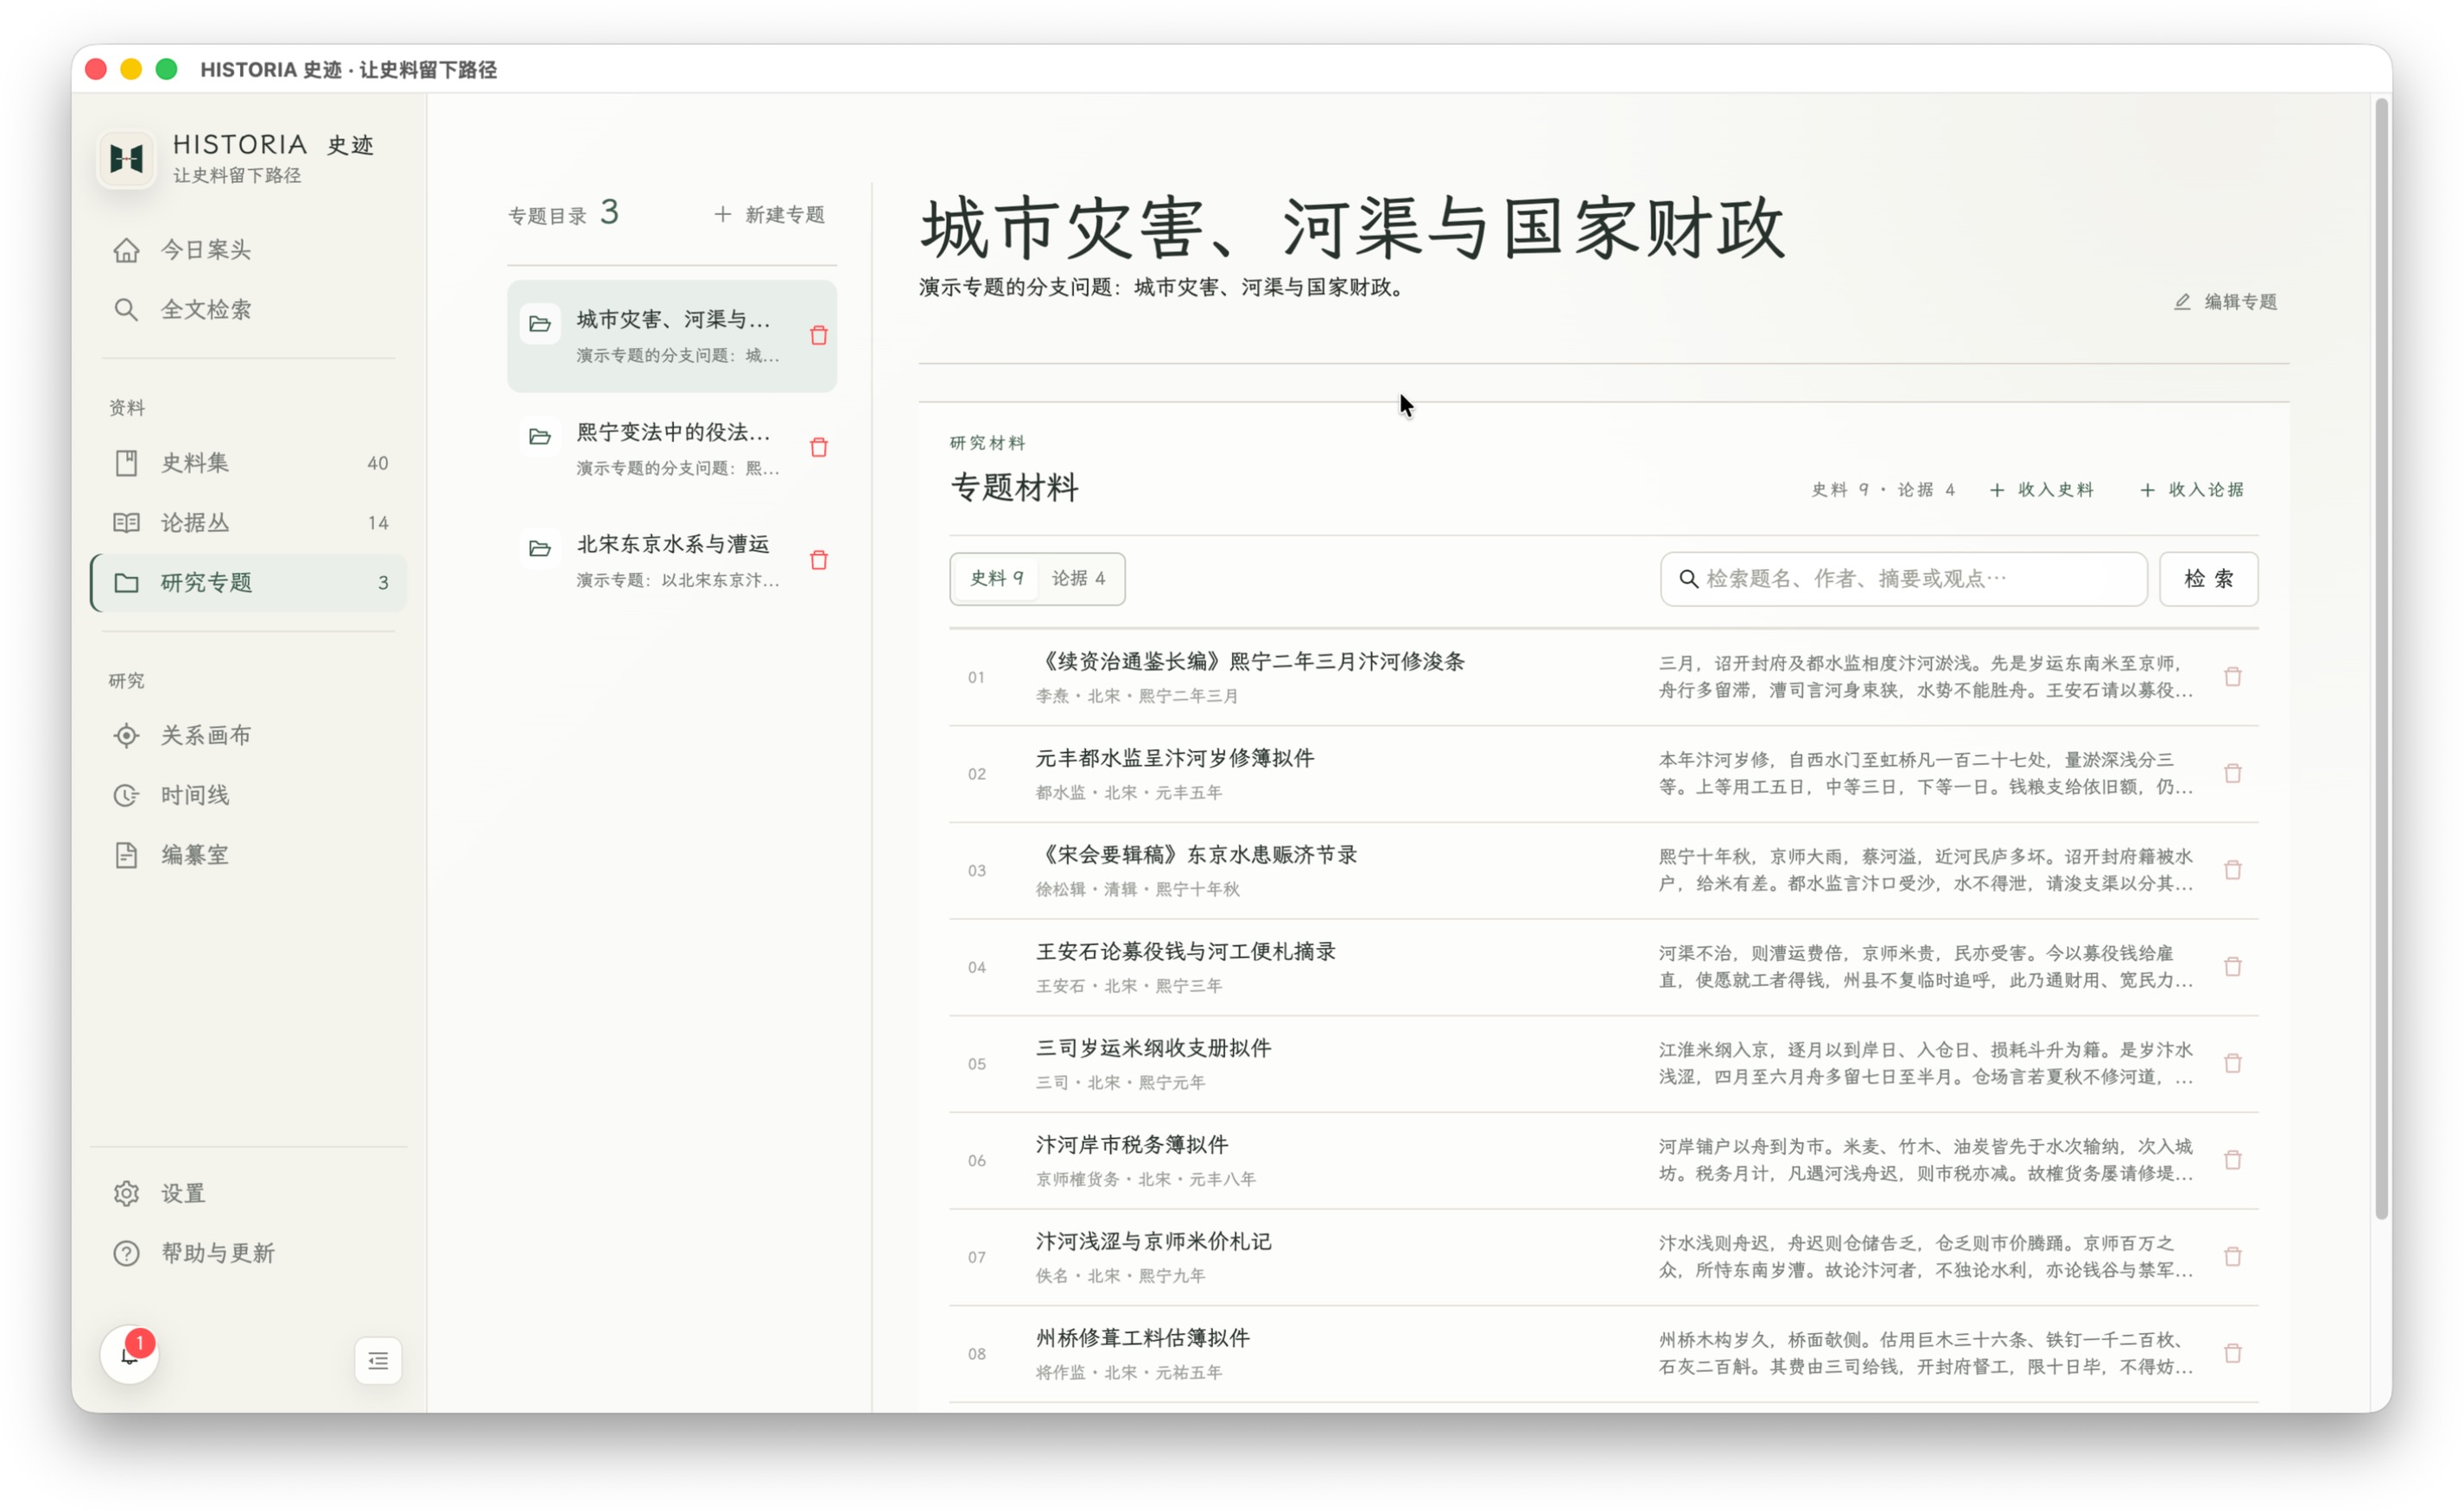The image size is (2464, 1511).
Task: Click folder icon of 熙宁变法中的役法 topic
Action: tap(540, 437)
